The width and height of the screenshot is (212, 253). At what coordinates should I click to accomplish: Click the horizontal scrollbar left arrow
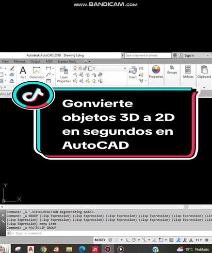click(2, 207)
